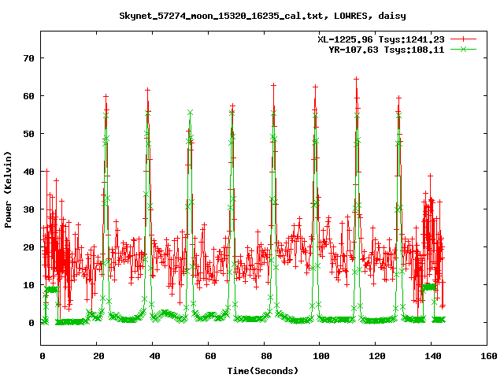Click the green calibration plateau near 3 seconds
This screenshot has width=504, height=378.
(x=52, y=290)
